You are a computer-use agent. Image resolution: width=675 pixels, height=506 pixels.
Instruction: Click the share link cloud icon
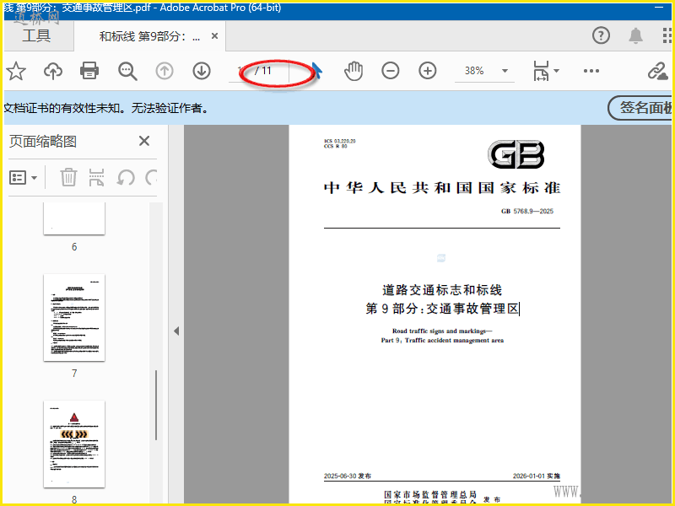[657, 71]
